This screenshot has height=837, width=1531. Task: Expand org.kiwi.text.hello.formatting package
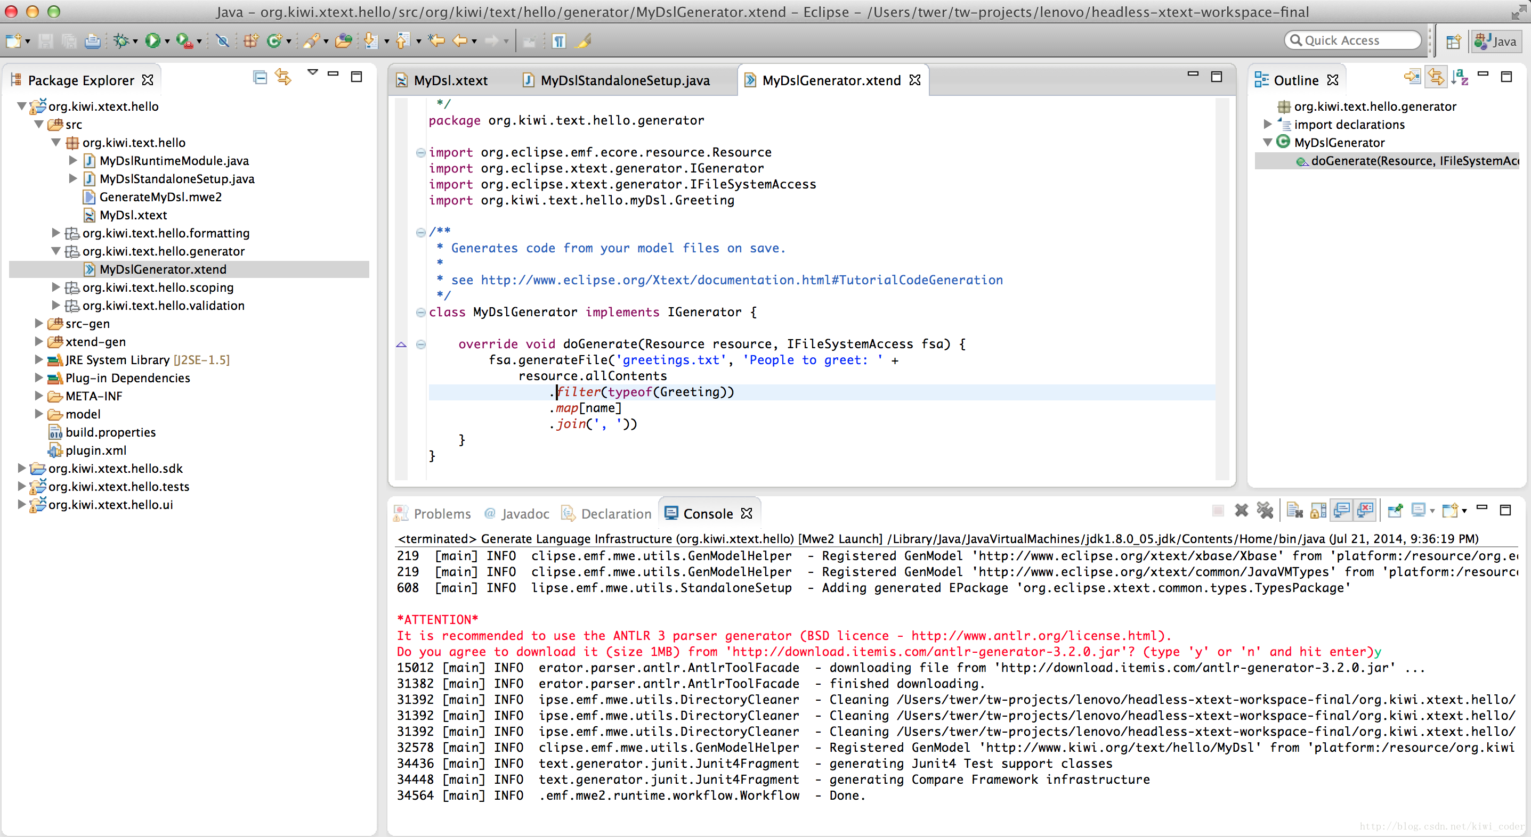(56, 233)
